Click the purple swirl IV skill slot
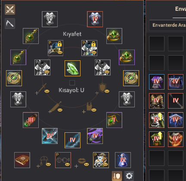This screenshot has height=181, width=186. 95,136
